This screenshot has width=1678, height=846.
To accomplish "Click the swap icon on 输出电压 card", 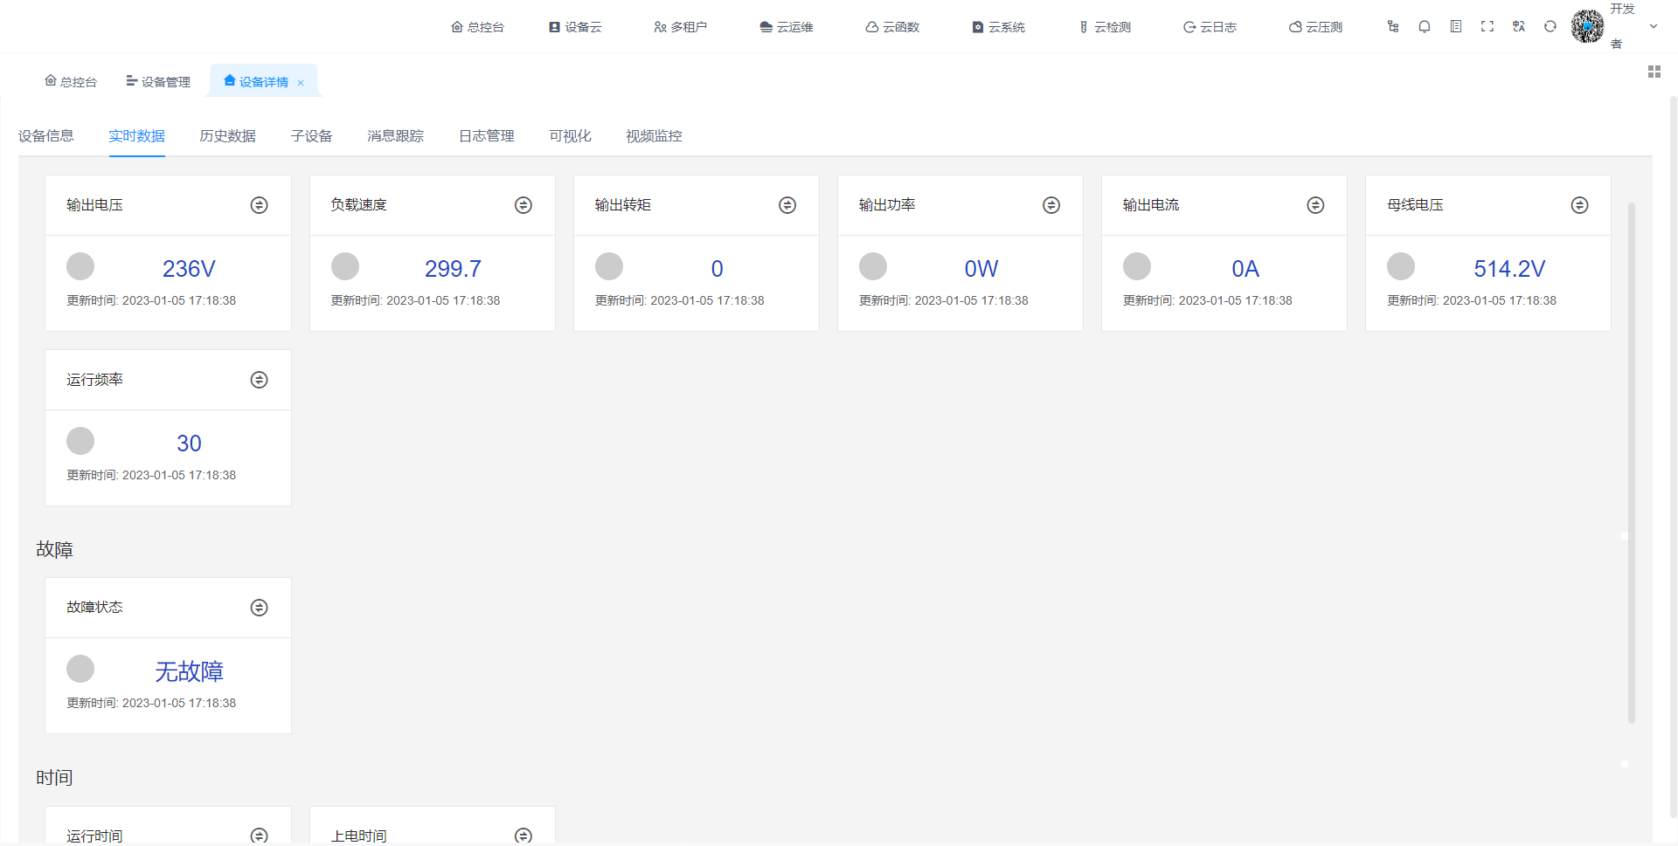I will [x=260, y=205].
